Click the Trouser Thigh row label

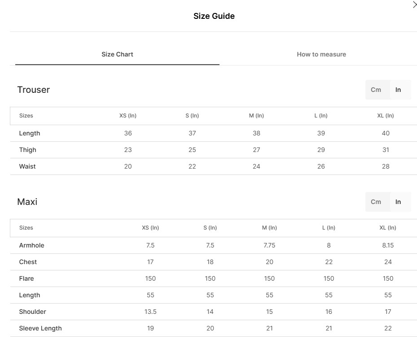tap(27, 150)
